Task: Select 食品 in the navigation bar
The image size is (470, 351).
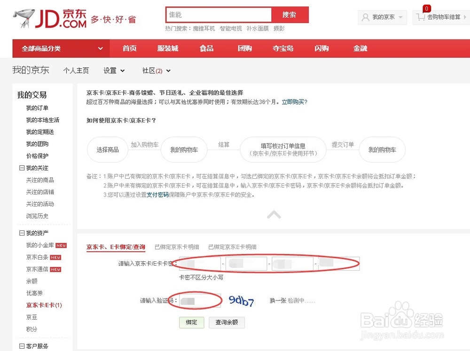Action: [x=206, y=48]
